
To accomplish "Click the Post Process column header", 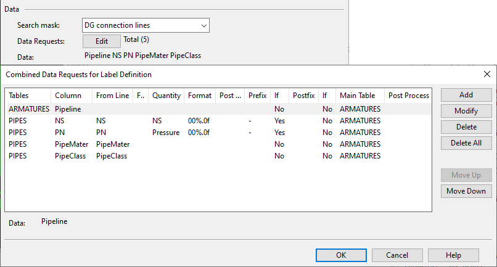I will 408,96.
